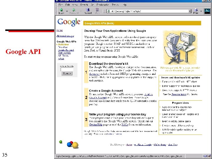The width and height of the screenshot is (212, 159).
Task: Open the Go menu
Action: tap(92, 5)
